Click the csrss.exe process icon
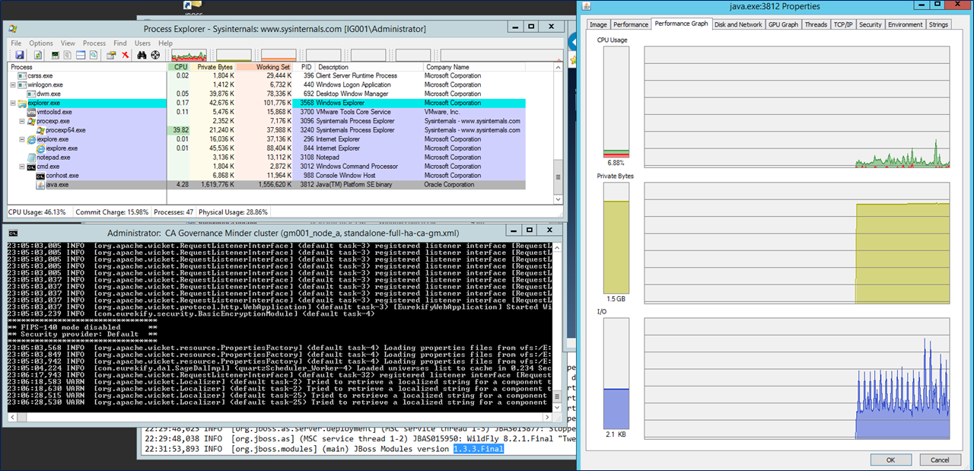This screenshot has width=974, height=471. point(22,75)
